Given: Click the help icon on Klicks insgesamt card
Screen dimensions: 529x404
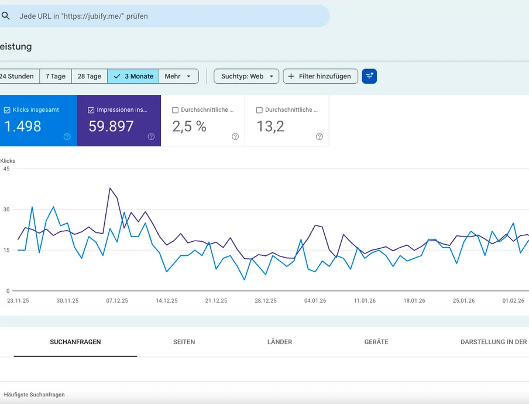Looking at the screenshot, I should tap(67, 136).
